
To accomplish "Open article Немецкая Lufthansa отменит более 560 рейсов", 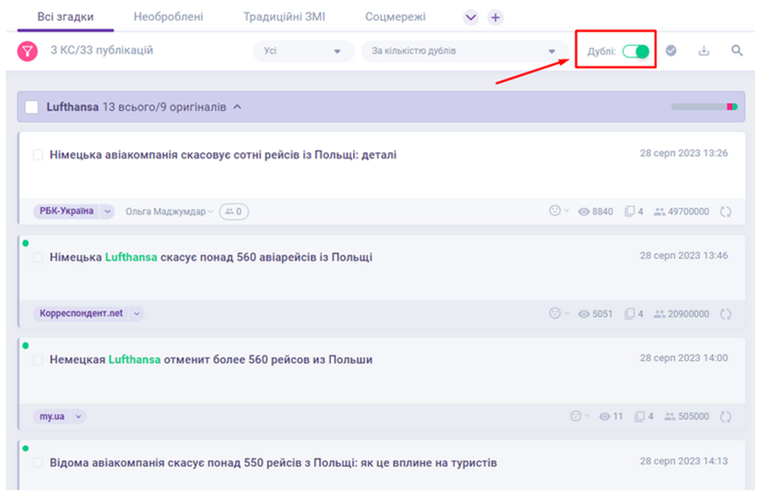I will pyautogui.click(x=211, y=359).
